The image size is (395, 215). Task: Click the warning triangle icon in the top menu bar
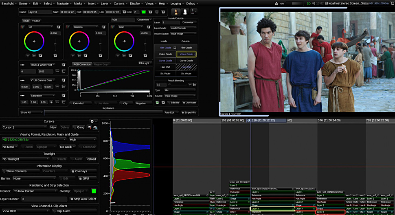[x=276, y=4]
